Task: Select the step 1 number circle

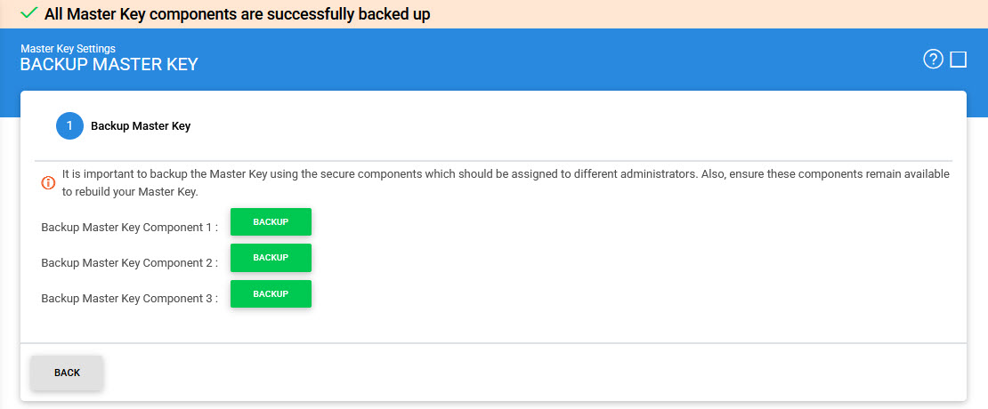Action: tap(69, 126)
